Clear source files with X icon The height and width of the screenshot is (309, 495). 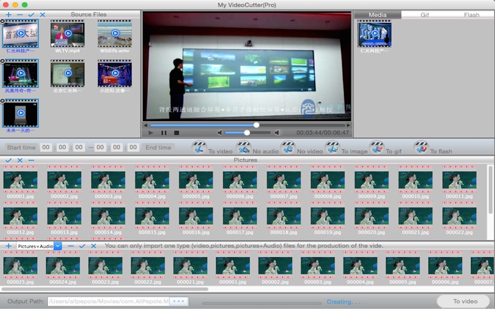coord(43,14)
